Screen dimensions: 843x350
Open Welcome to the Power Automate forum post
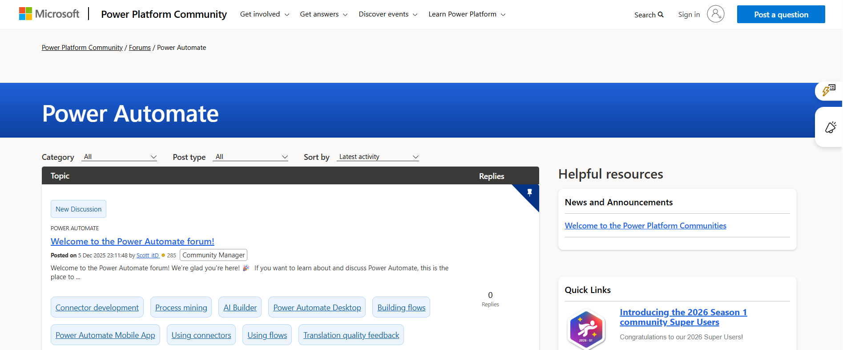tap(133, 241)
